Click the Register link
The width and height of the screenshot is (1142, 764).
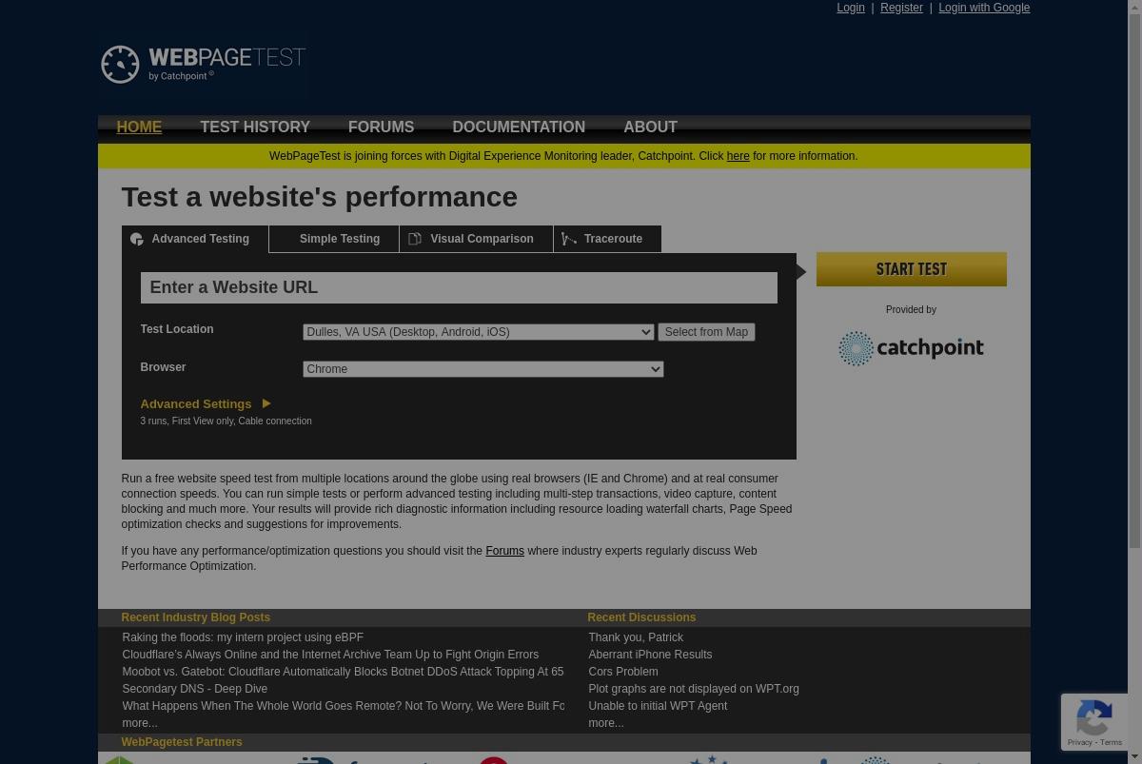(x=901, y=8)
